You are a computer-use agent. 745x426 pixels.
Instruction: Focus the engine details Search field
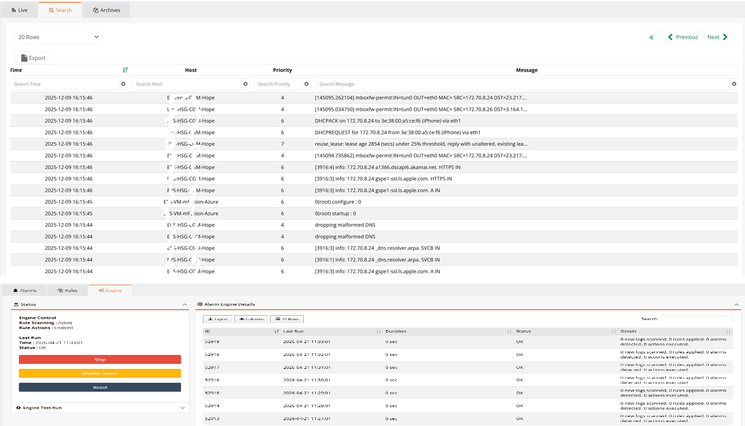click(x=696, y=319)
